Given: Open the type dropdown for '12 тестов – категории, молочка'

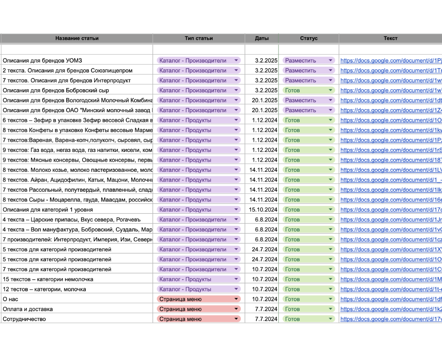Looking at the screenshot, I should 236,289.
